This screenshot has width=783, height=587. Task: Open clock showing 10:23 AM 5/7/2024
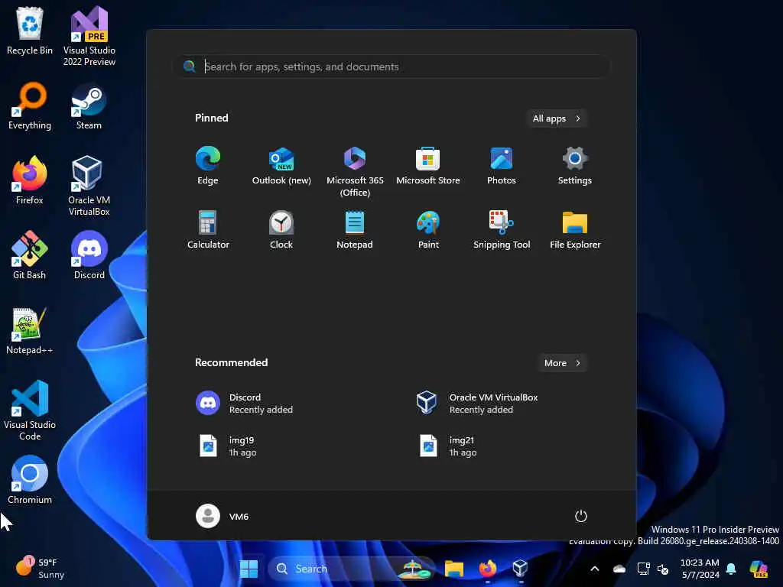700,569
